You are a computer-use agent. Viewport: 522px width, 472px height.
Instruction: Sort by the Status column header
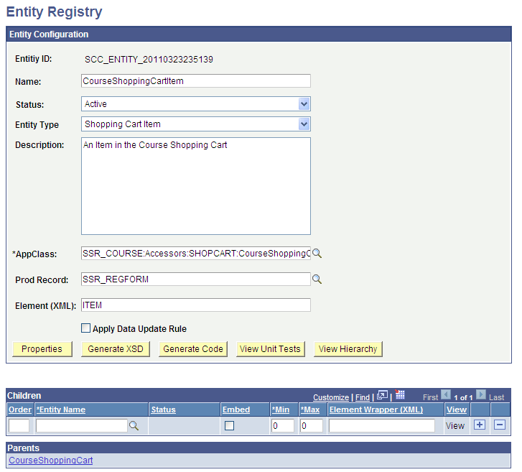(164, 409)
